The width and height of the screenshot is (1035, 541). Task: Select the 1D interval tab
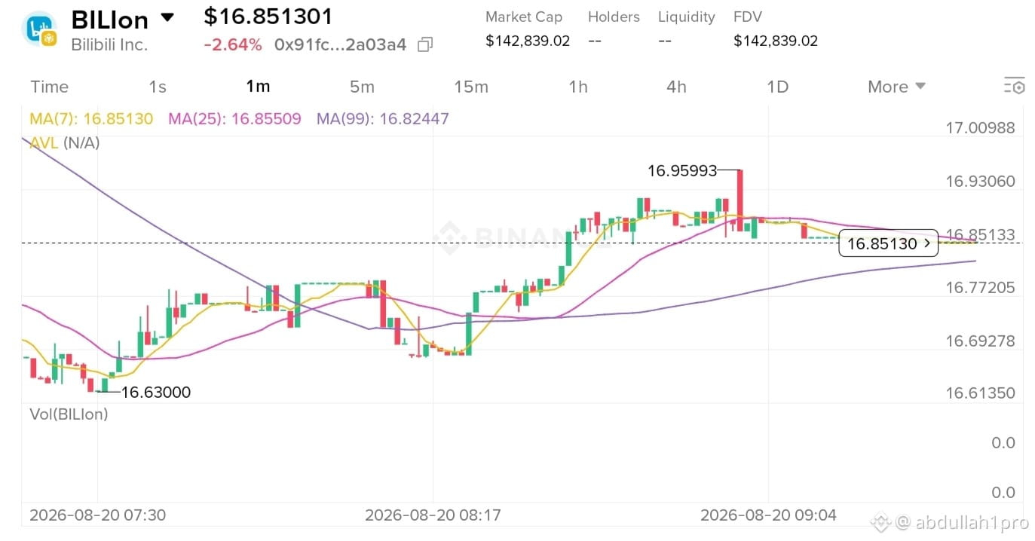(777, 87)
